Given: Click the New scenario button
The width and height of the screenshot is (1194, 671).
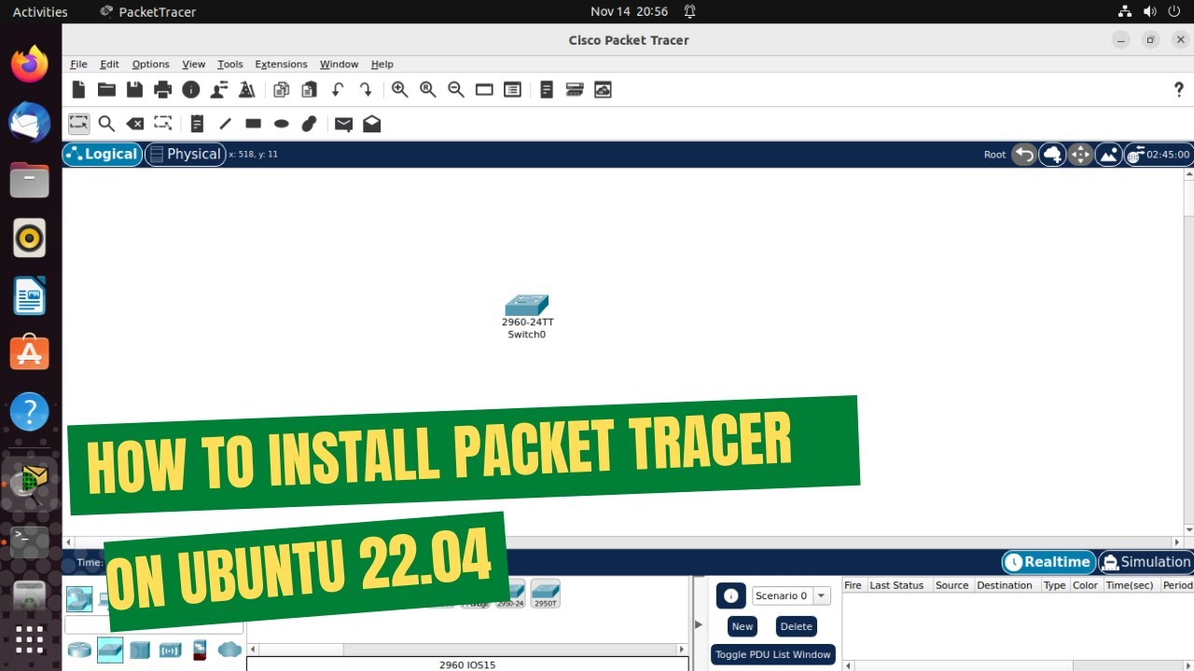Looking at the screenshot, I should click(742, 626).
